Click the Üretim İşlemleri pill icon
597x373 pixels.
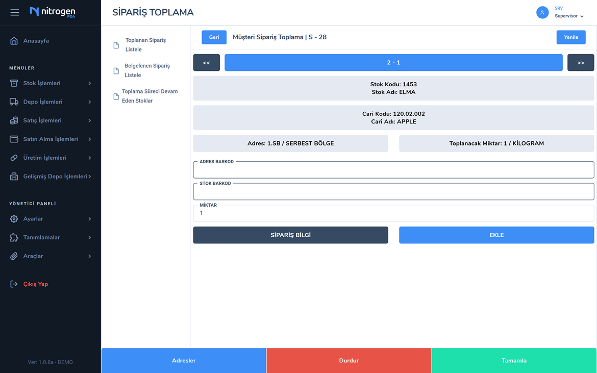click(14, 158)
